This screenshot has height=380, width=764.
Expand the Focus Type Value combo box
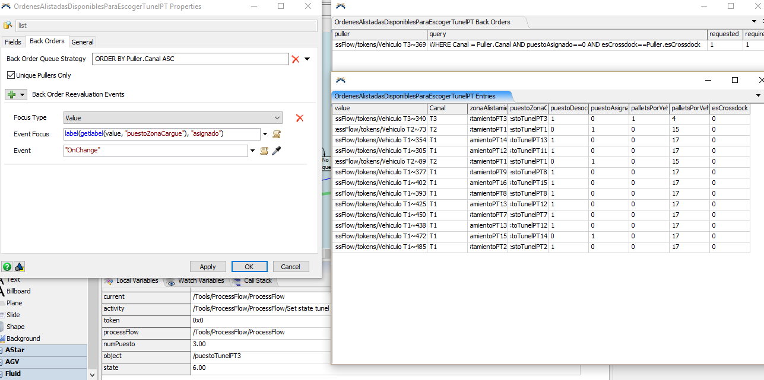(173, 118)
